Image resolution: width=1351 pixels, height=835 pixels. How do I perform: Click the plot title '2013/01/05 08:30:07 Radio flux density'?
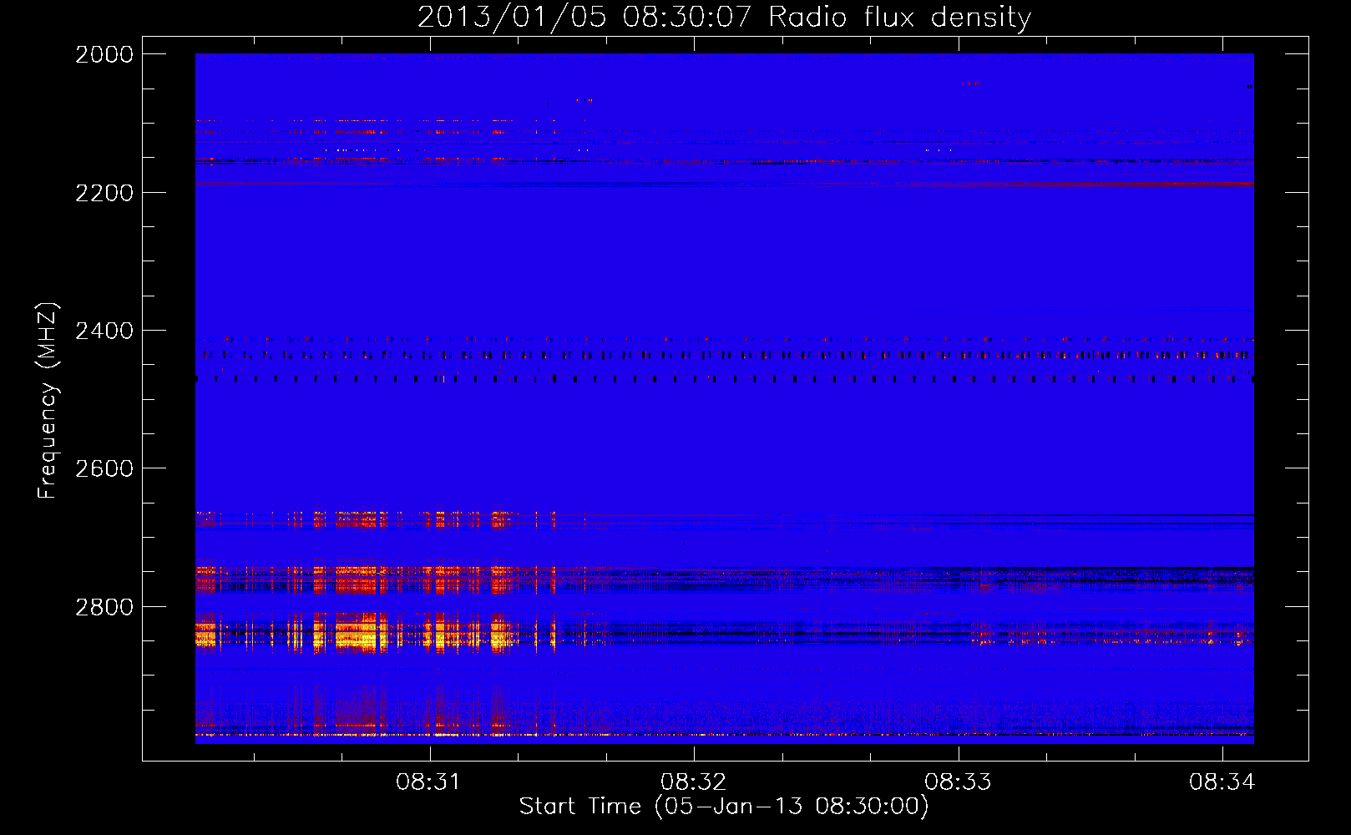(x=724, y=17)
